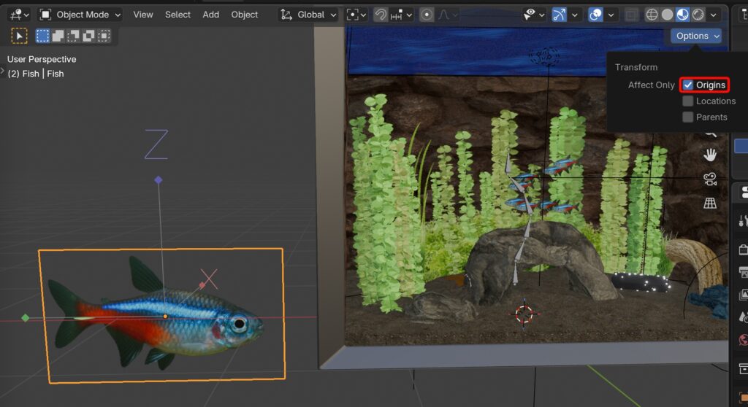The image size is (748, 407).
Task: Open the Object Mode dropdown
Action: 80,15
